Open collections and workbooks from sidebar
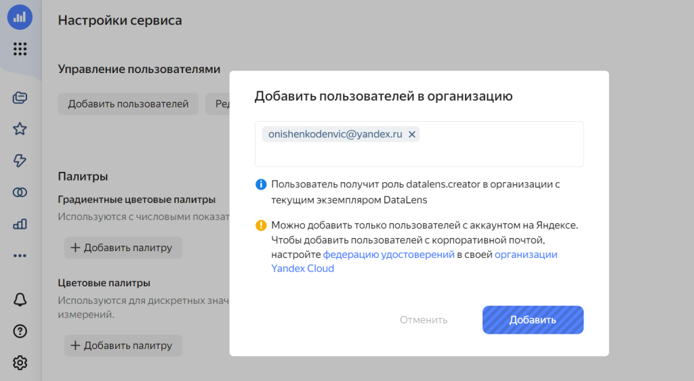The image size is (694, 381). coord(20,98)
